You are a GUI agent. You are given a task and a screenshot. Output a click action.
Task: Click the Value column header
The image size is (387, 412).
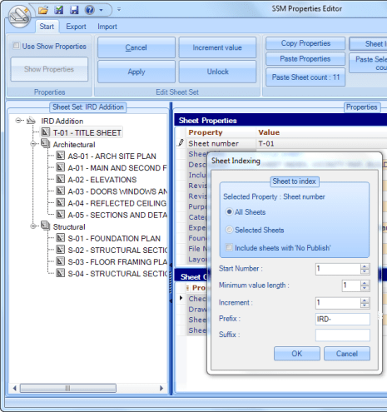269,132
